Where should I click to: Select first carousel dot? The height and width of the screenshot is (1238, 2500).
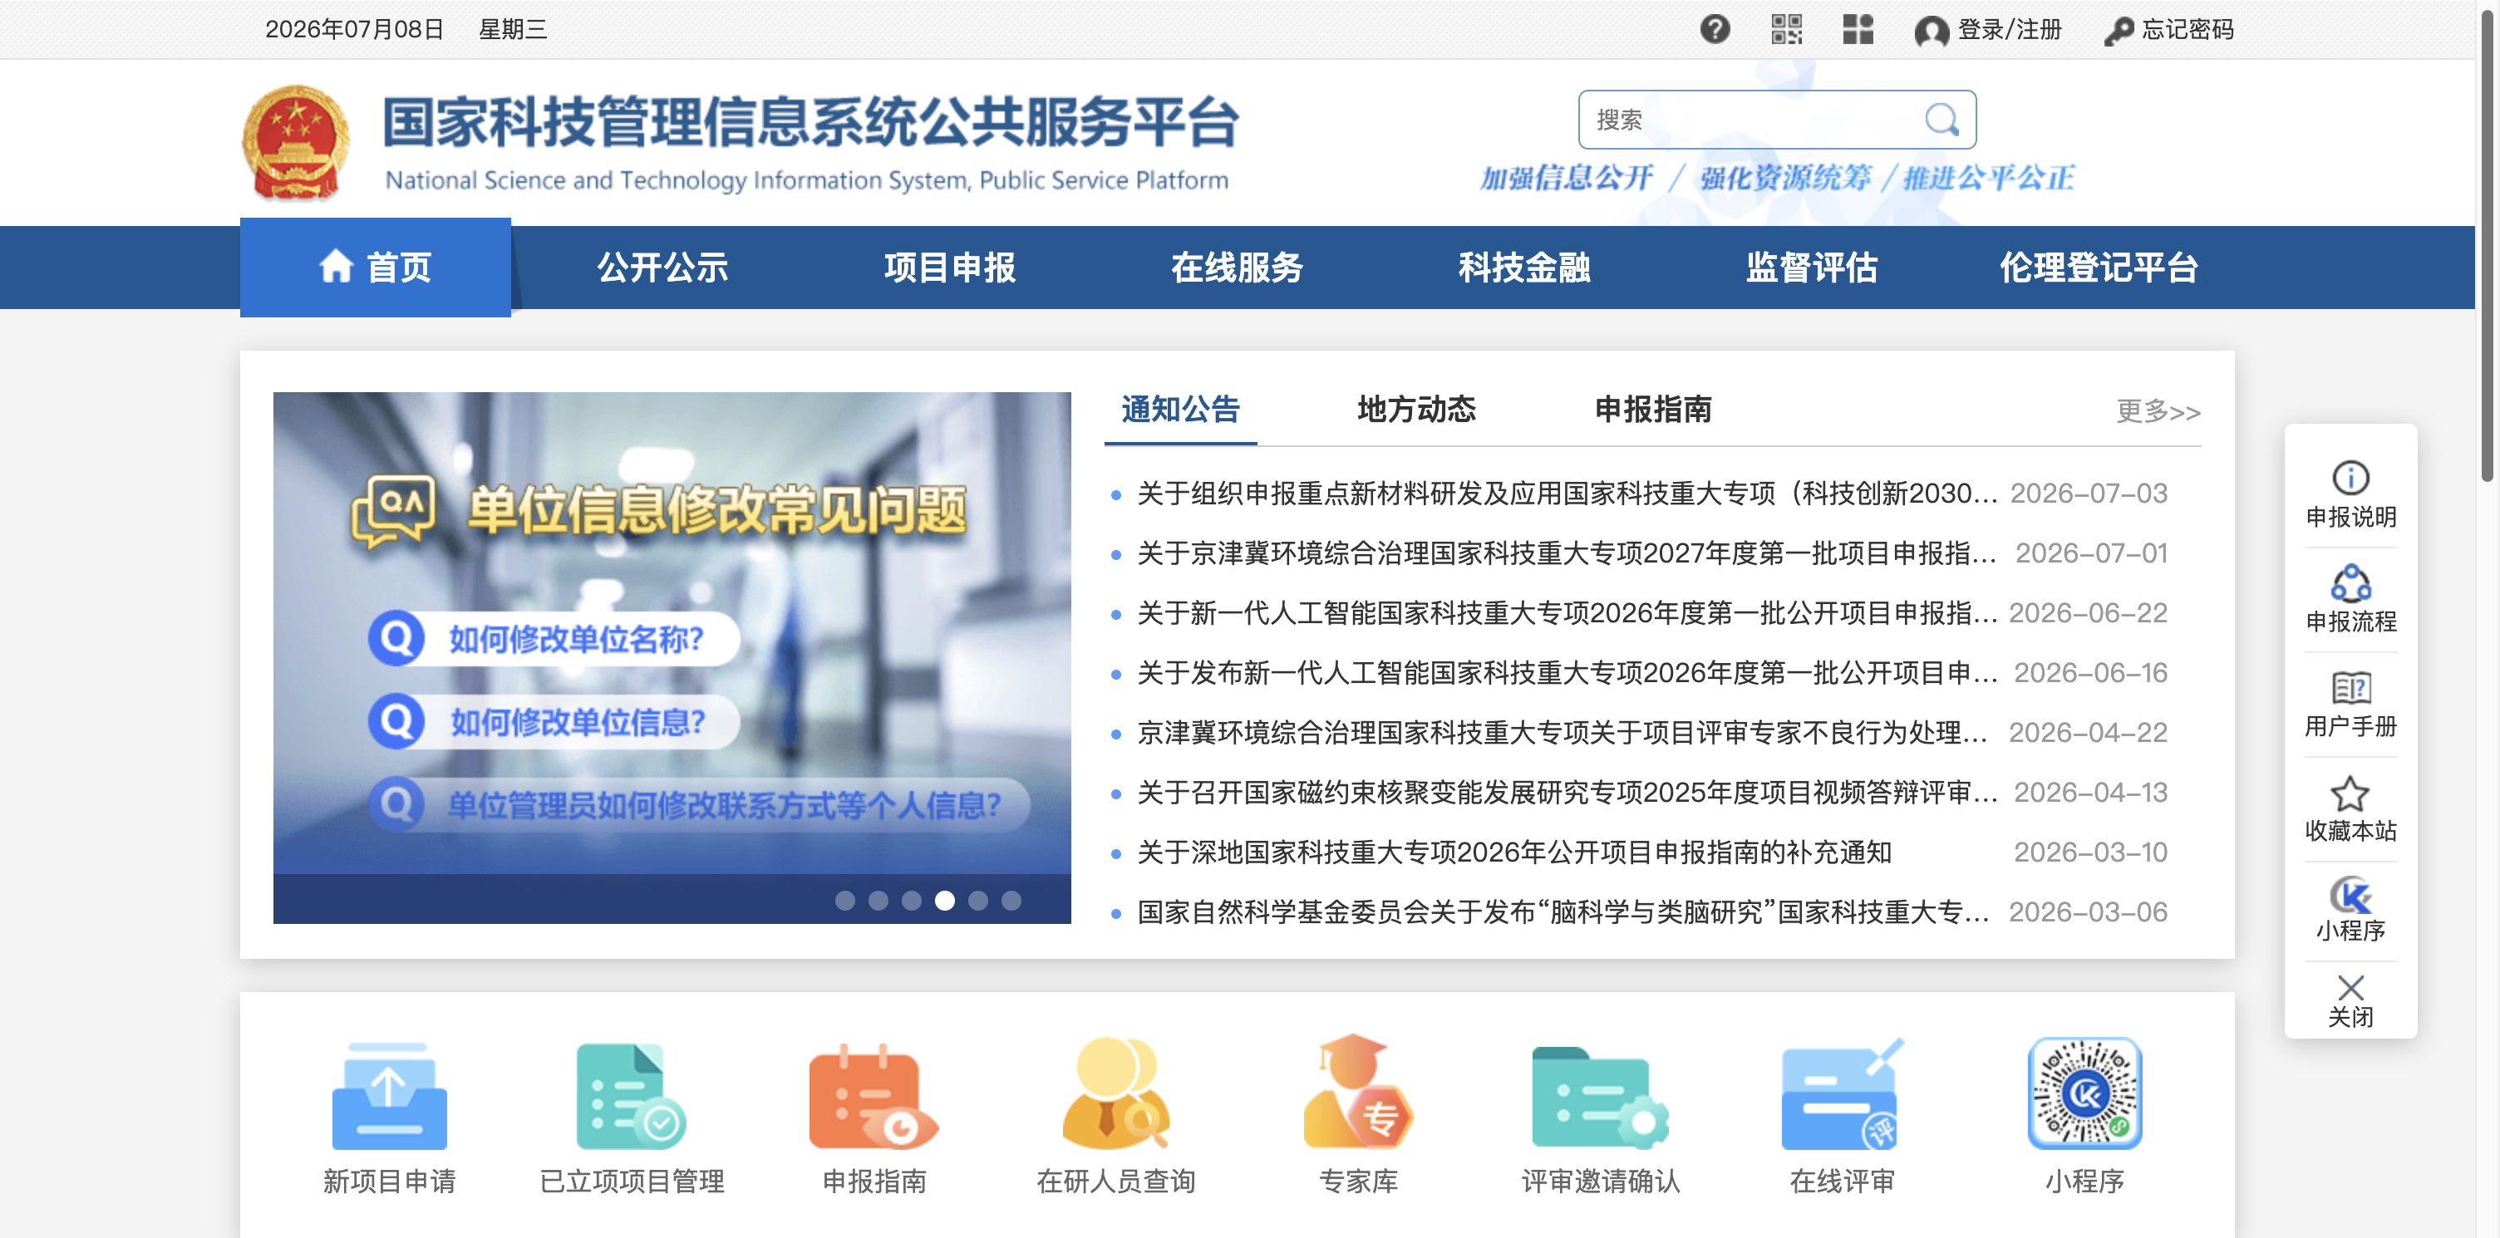[x=845, y=901]
